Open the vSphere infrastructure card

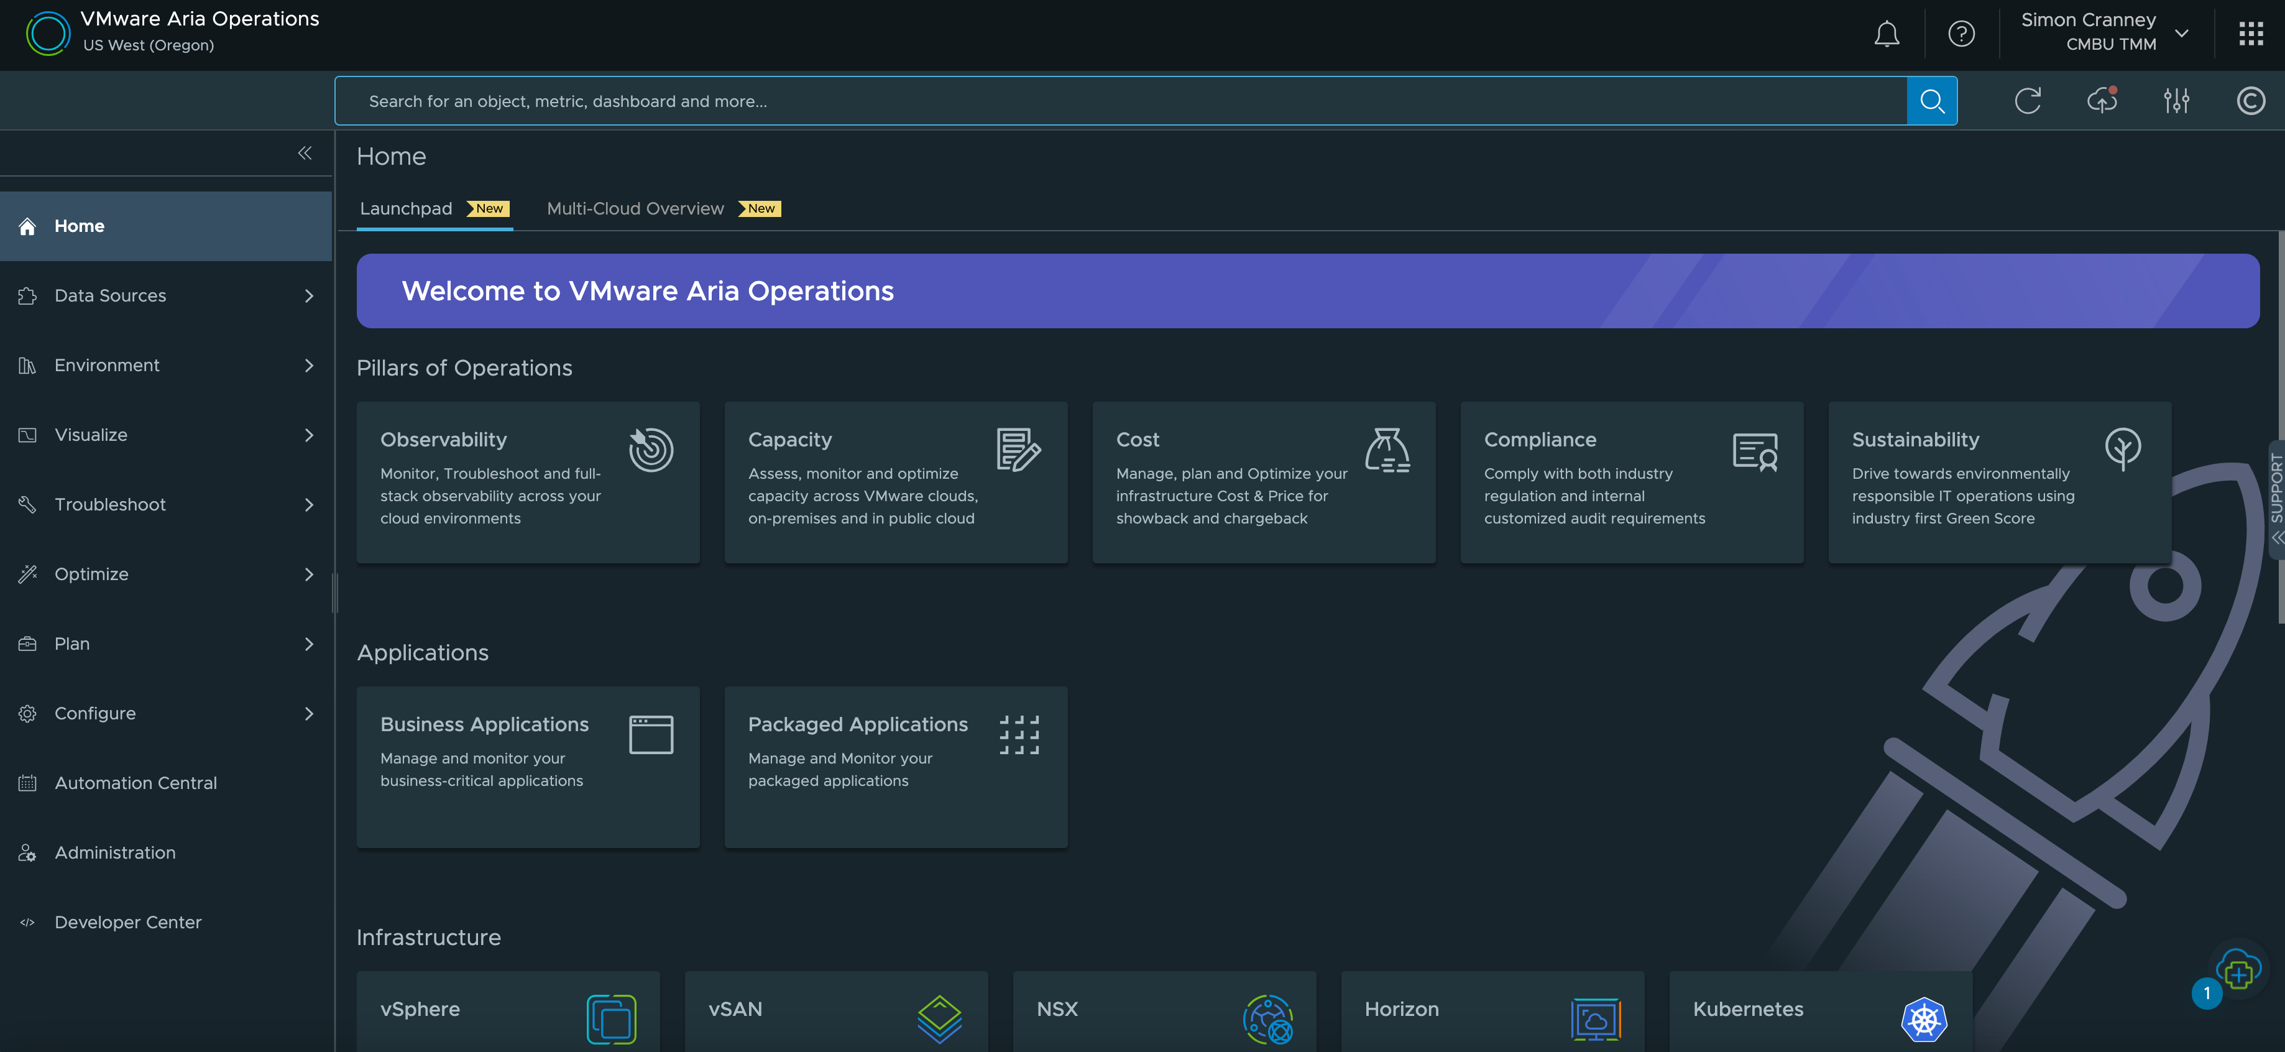[x=508, y=1012]
